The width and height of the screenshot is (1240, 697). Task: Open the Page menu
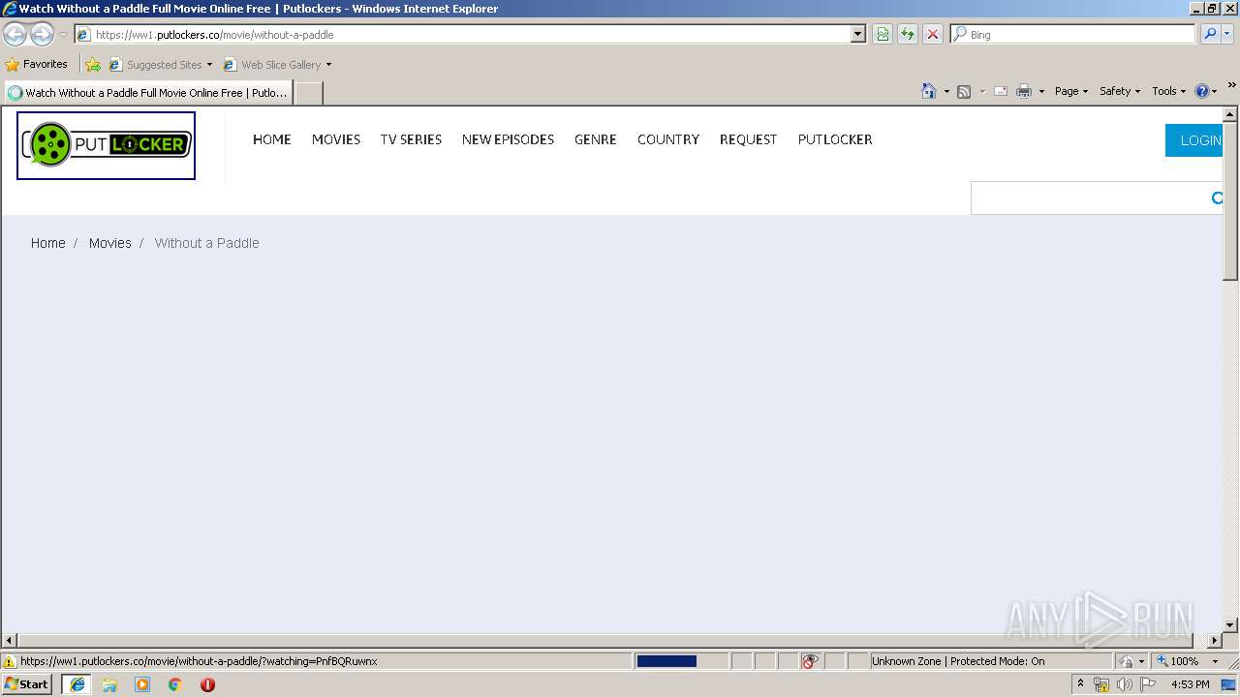[1071, 91]
